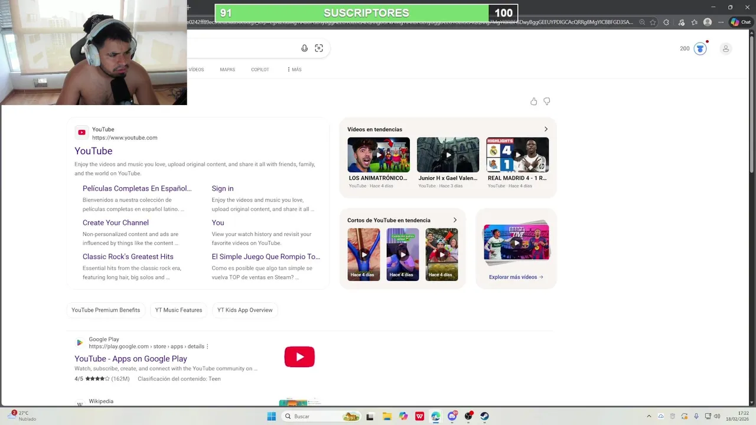This screenshot has width=756, height=425.
Task: Open weather widget showing 27°C Nublado
Action: (23, 416)
